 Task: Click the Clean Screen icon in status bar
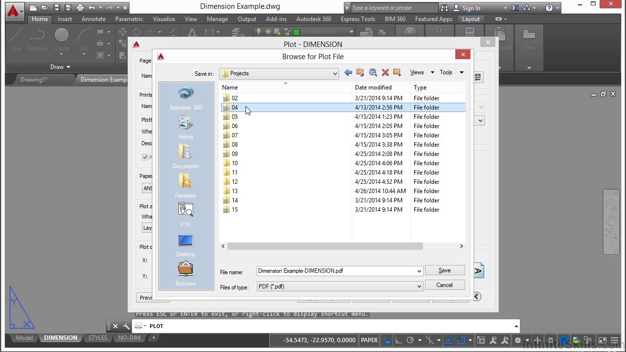(603, 340)
